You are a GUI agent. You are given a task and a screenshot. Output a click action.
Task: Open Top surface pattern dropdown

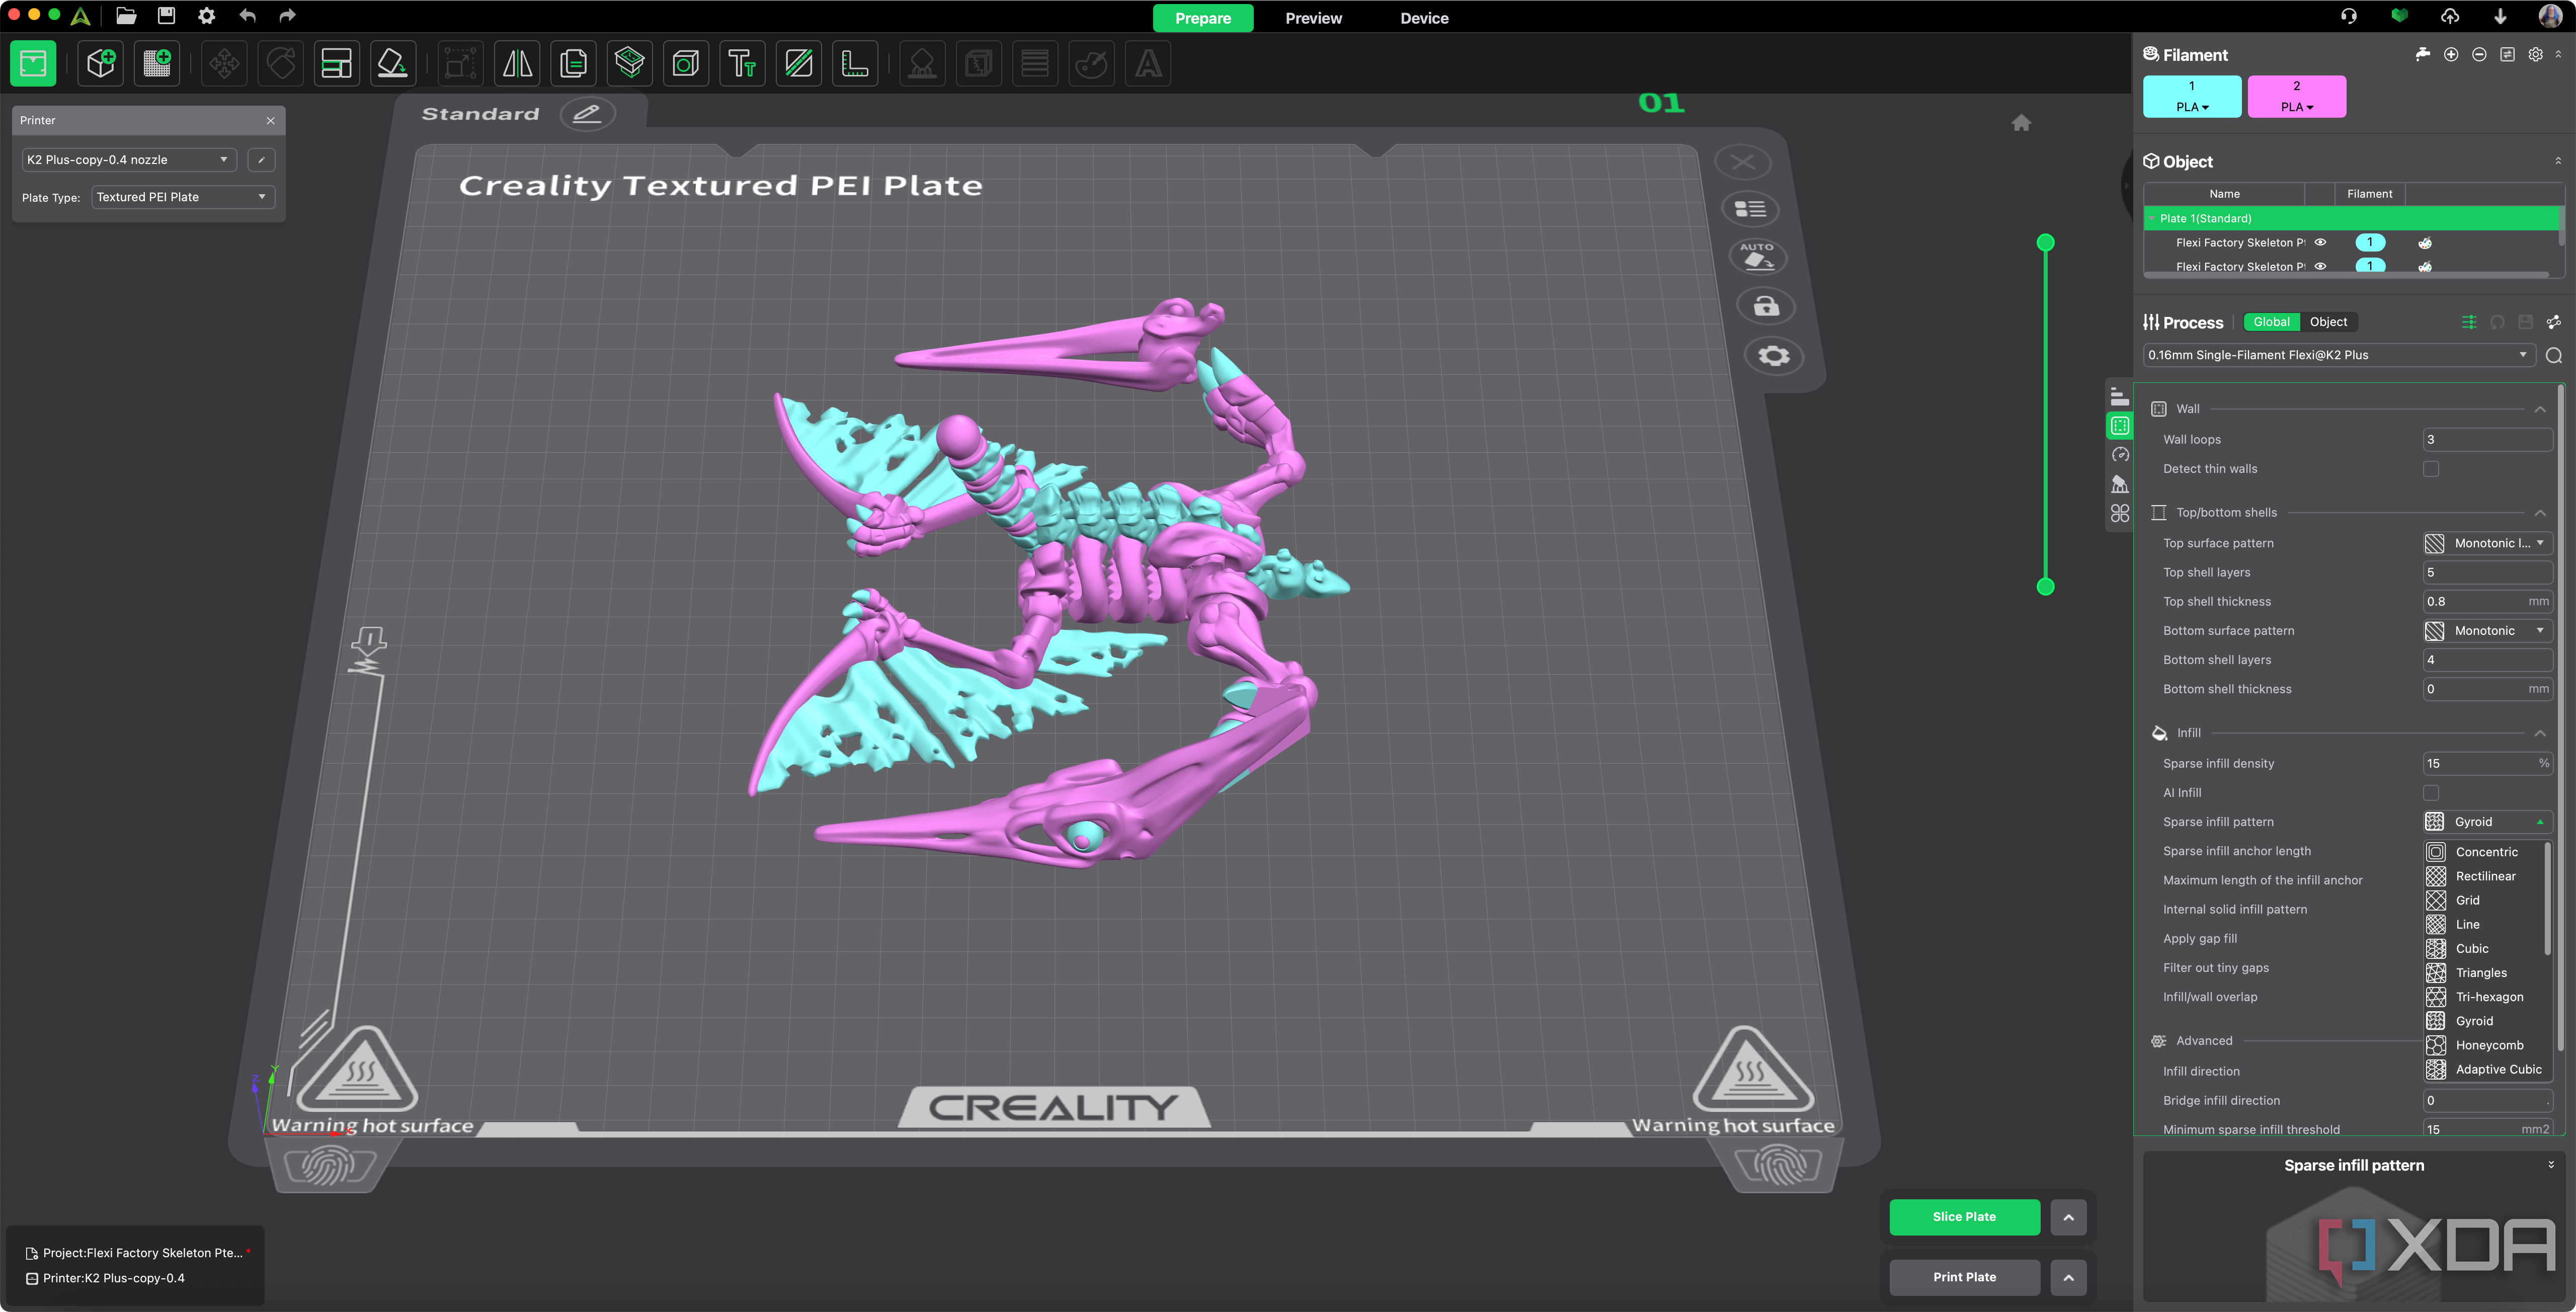[2487, 543]
